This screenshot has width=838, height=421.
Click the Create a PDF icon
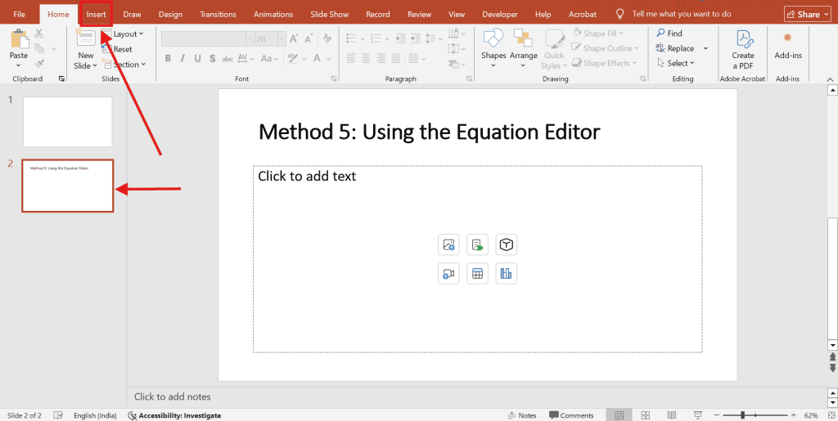coord(743,40)
